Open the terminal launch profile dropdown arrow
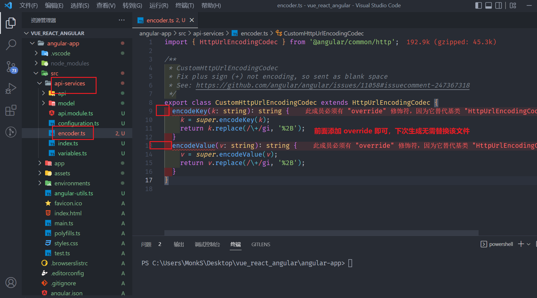The height and width of the screenshot is (298, 537). coord(529,244)
